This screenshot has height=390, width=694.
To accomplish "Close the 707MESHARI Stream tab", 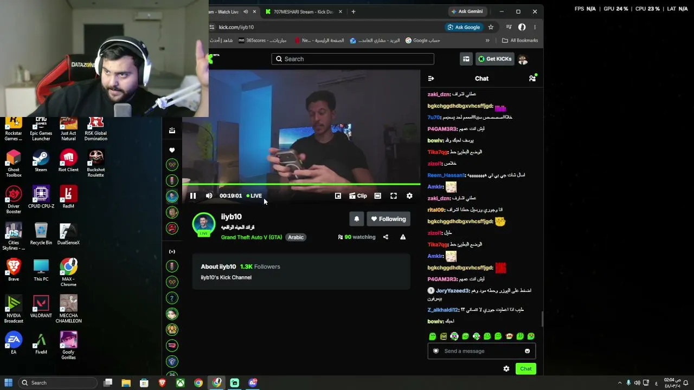I will 341,11.
